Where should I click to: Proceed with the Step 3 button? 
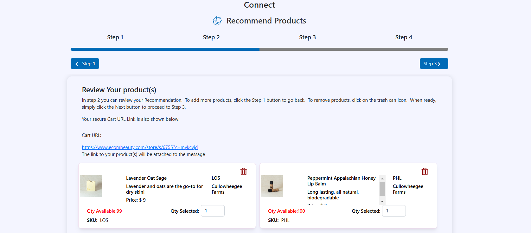coord(434,63)
